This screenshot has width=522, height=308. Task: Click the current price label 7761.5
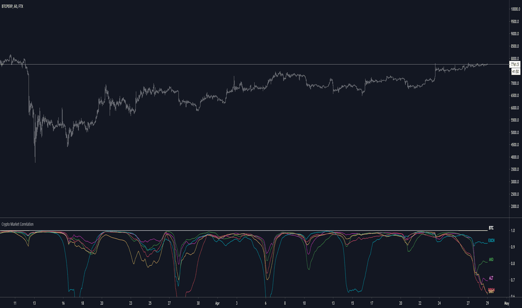pyautogui.click(x=515, y=64)
